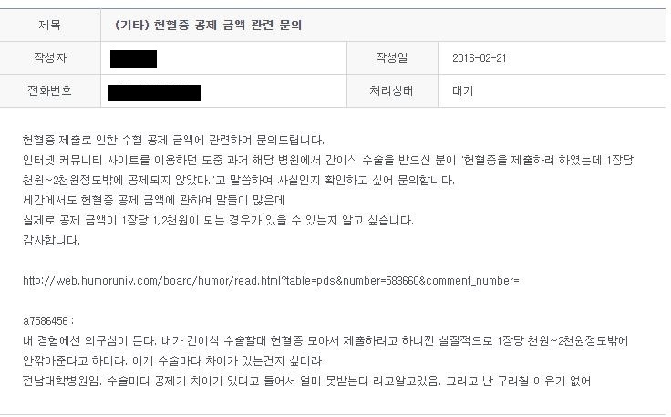Click the 처리상태 label cell
The width and height of the screenshot is (671, 417).
point(392,90)
